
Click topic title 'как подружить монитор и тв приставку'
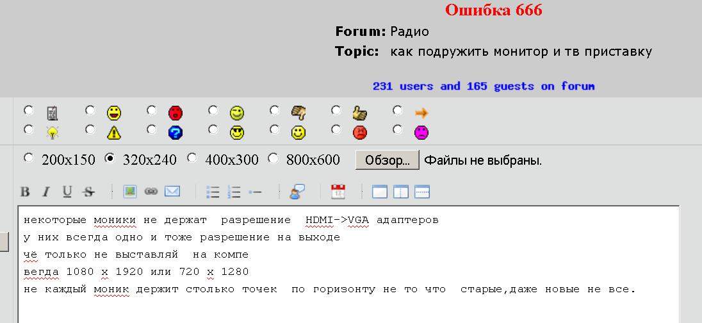click(521, 52)
